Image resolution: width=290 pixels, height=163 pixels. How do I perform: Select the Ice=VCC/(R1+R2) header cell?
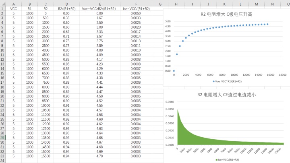click(136, 8)
